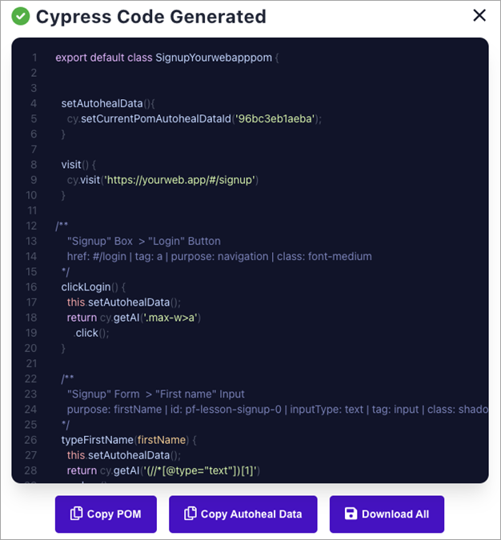The height and width of the screenshot is (540, 501).
Task: Click the green success checkmark icon
Action: coord(21,16)
